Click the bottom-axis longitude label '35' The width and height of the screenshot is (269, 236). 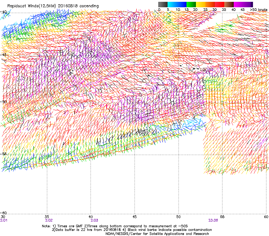(x=47, y=217)
